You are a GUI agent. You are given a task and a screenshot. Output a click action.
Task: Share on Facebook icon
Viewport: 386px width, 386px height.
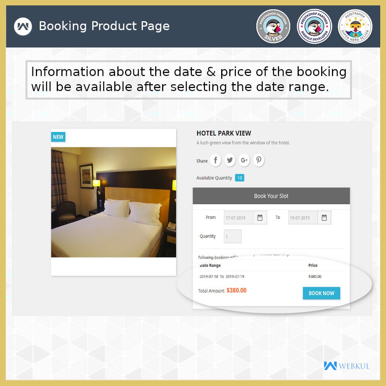(215, 160)
